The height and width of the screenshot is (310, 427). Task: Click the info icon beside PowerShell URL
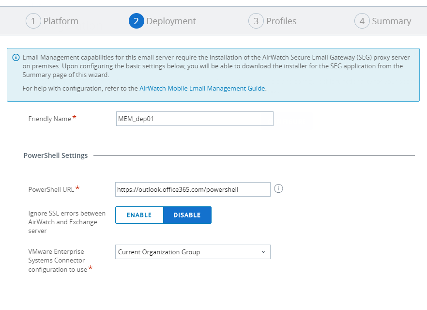tap(278, 189)
